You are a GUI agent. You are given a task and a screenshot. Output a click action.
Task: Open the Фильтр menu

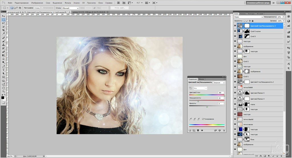point(68,3)
